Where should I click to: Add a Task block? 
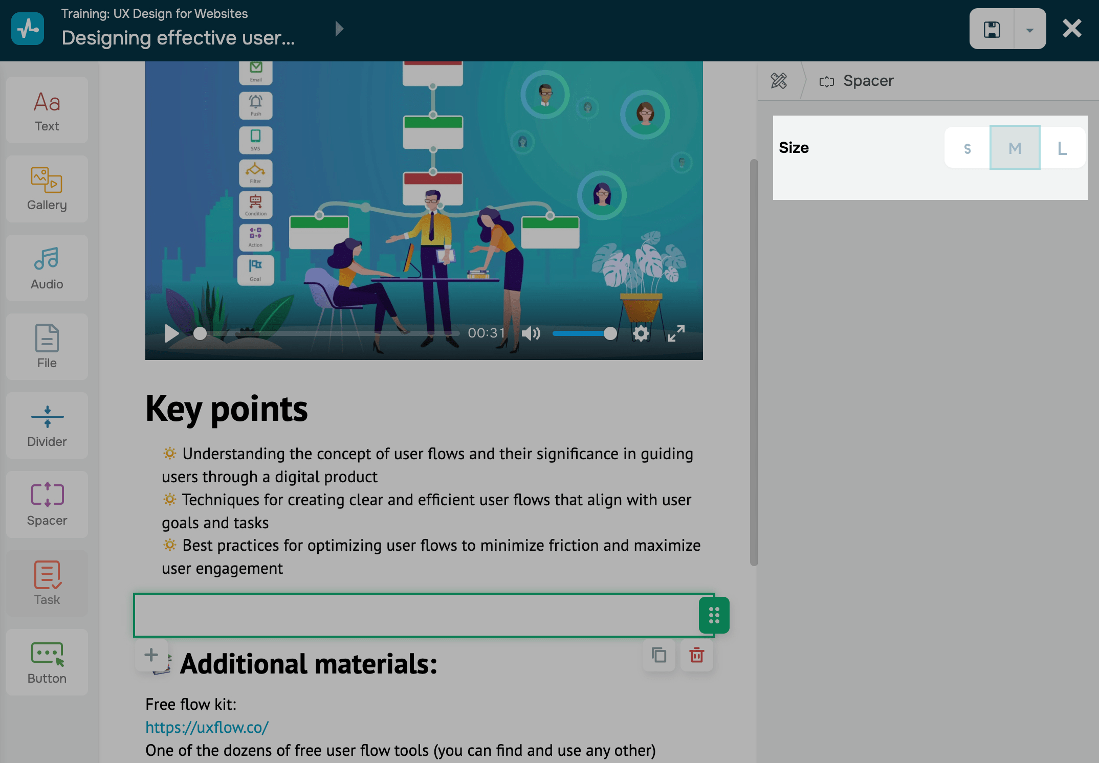[x=47, y=583]
